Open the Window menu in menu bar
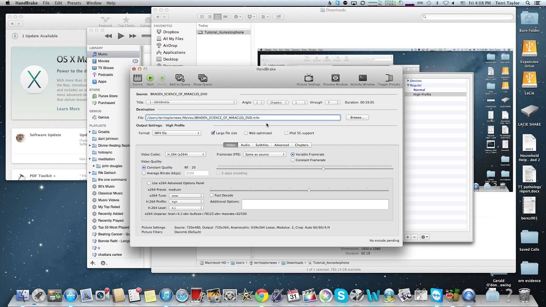Screen dimensions: 546x307 [94, 3]
